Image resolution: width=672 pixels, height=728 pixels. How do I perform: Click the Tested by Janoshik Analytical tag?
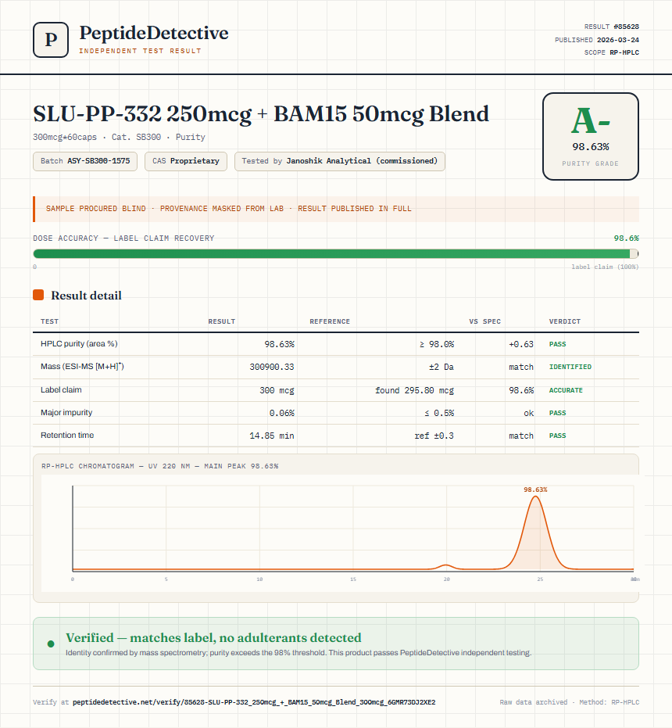[340, 161]
